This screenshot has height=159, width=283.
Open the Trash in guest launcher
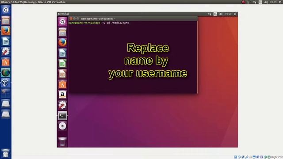(x=62, y=141)
